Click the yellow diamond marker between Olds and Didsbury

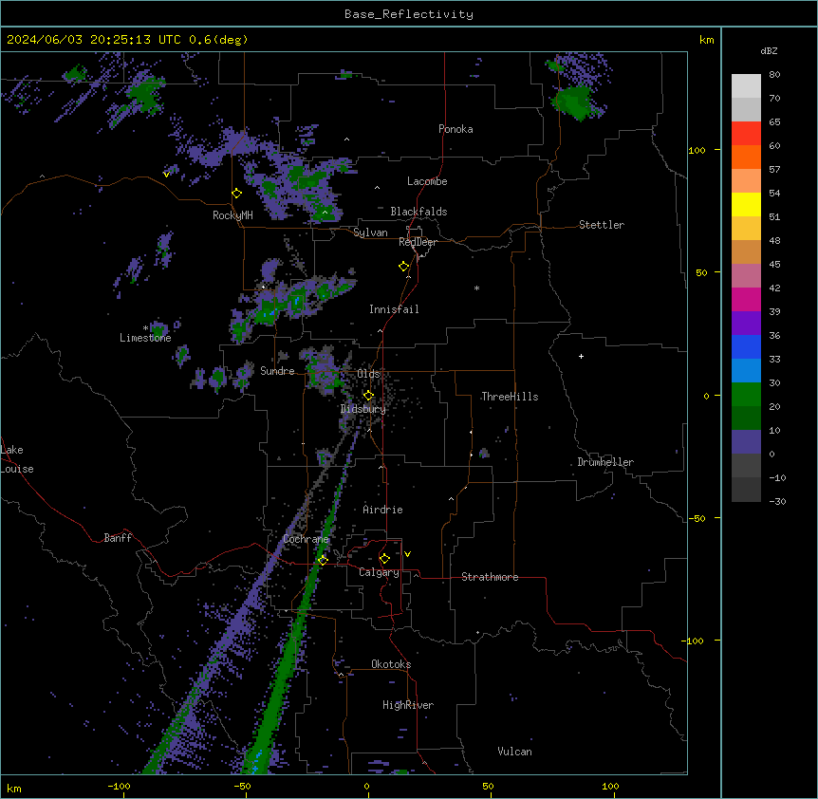pyautogui.click(x=368, y=396)
